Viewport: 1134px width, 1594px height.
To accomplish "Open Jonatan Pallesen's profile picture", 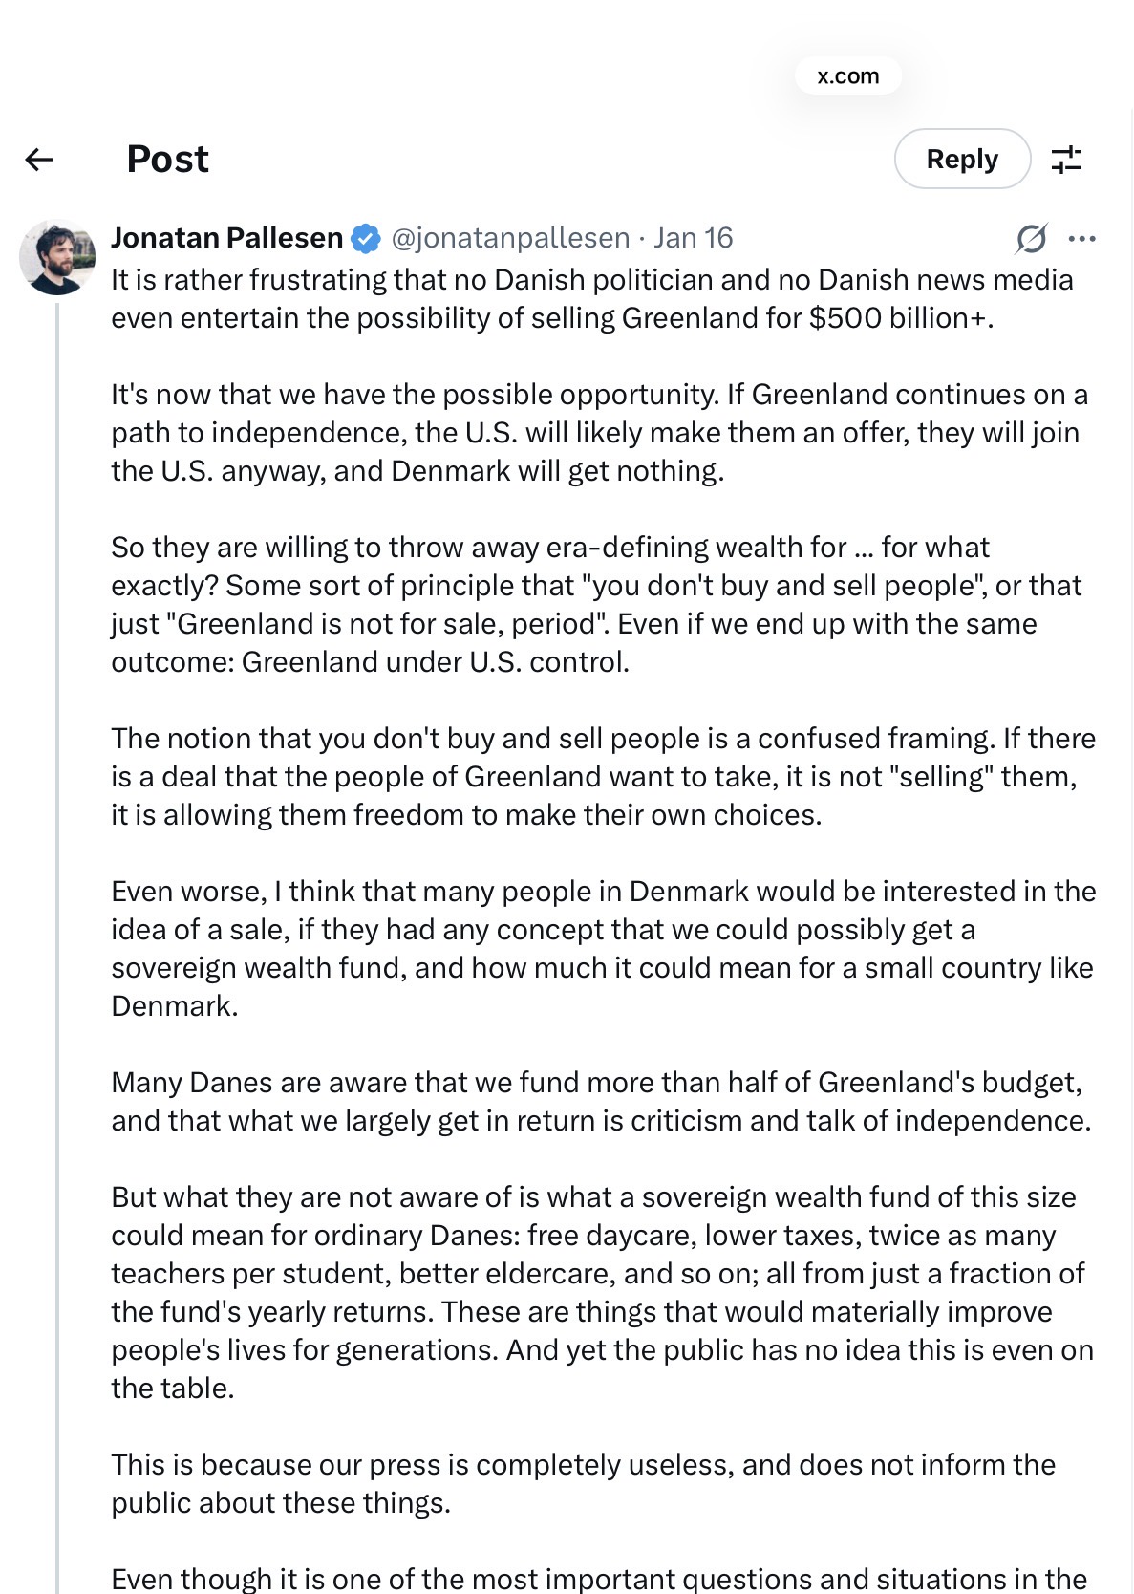I will tap(57, 257).
